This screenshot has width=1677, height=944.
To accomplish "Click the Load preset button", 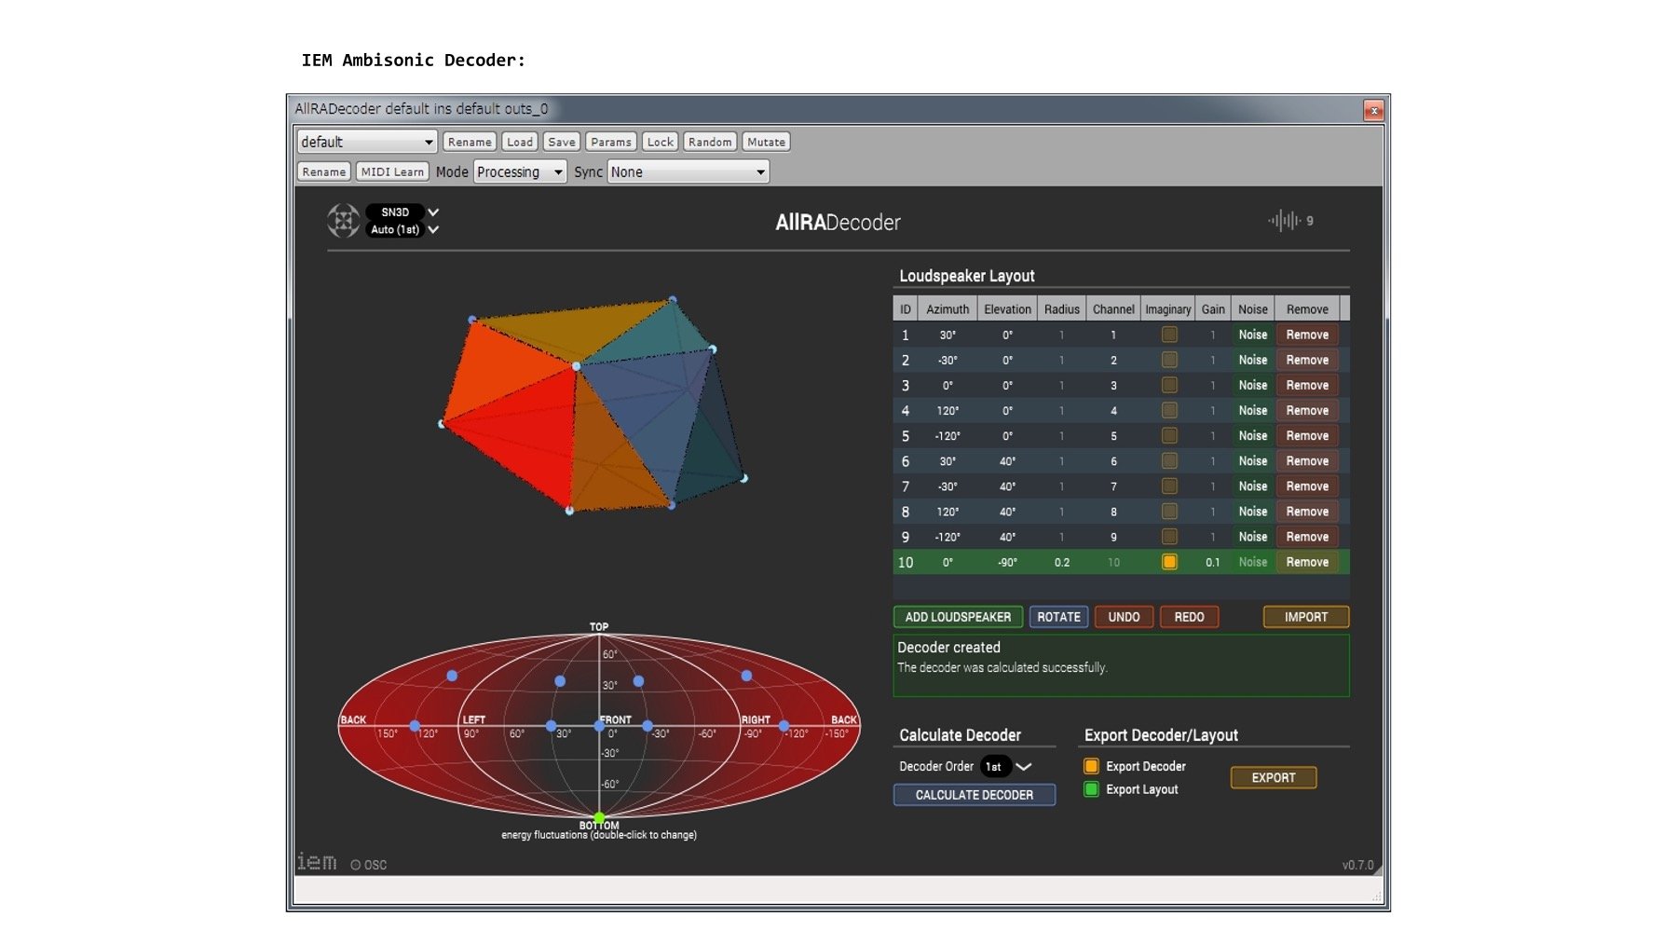I will click(520, 142).
